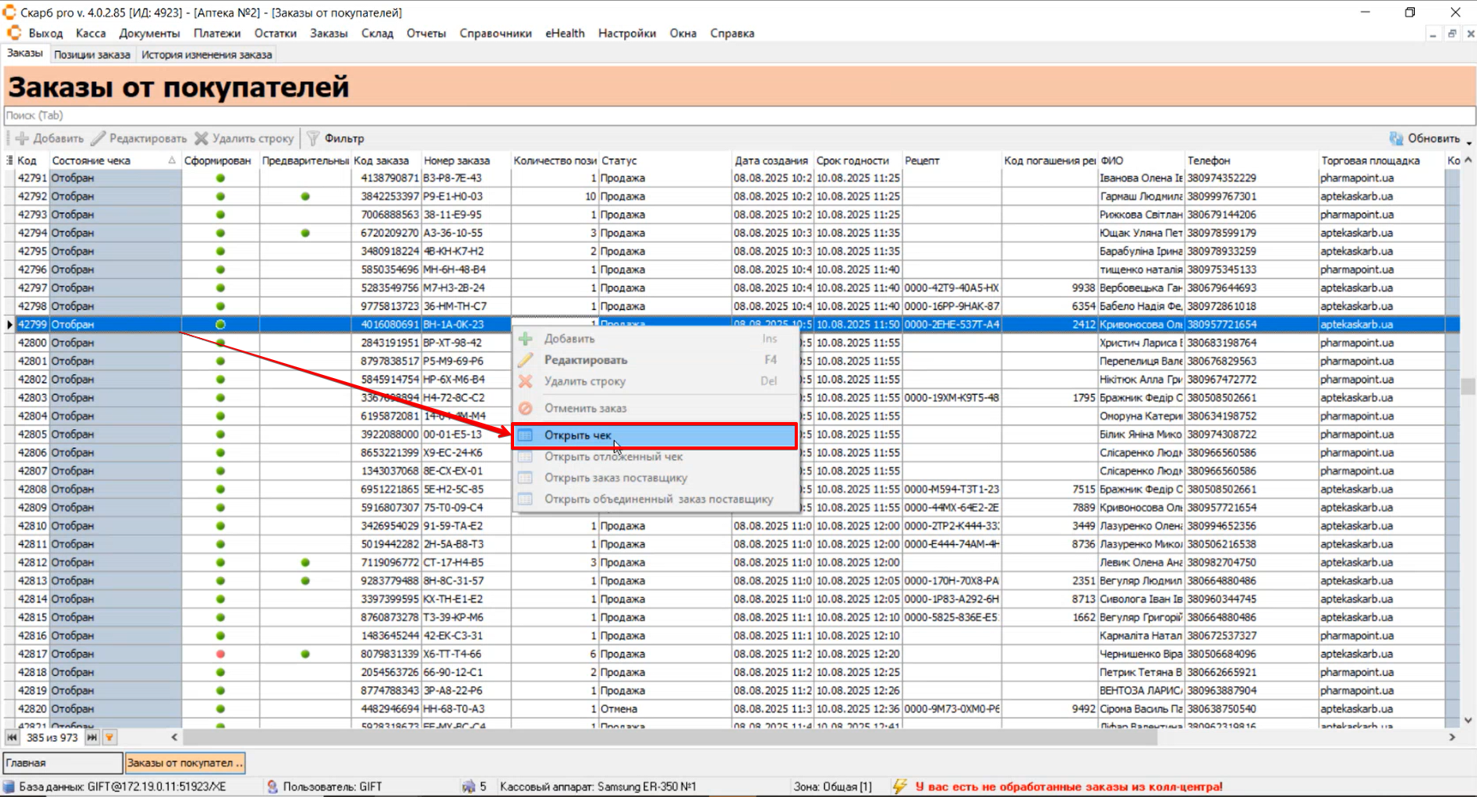Click the lightning icon in status bar
1477x797 pixels.
click(x=899, y=786)
